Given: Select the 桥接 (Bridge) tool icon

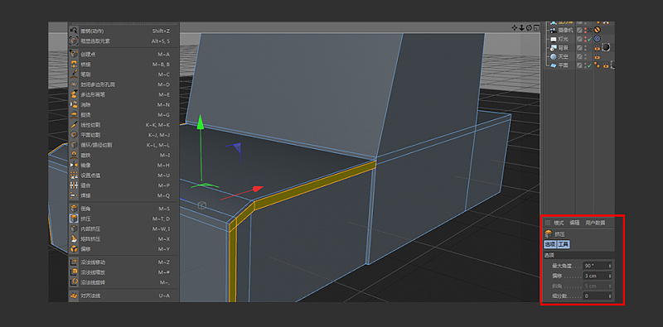Looking at the screenshot, I should (x=74, y=65).
